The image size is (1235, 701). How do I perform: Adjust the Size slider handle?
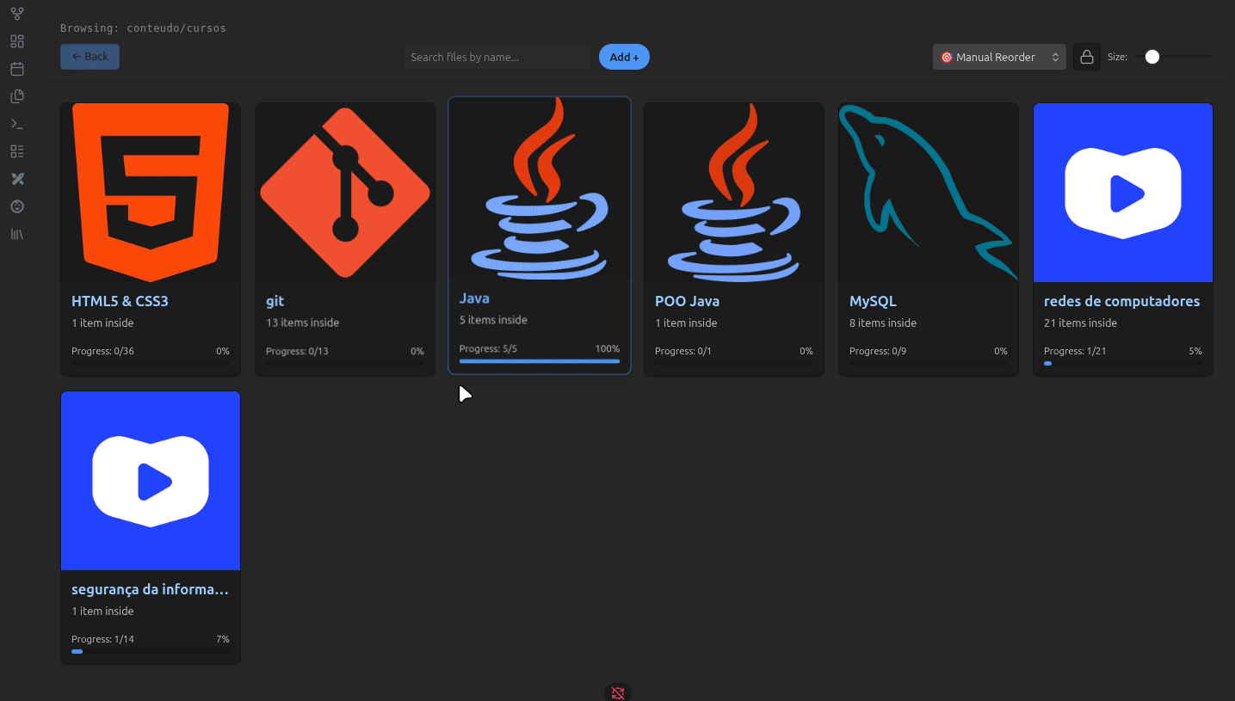coord(1152,57)
